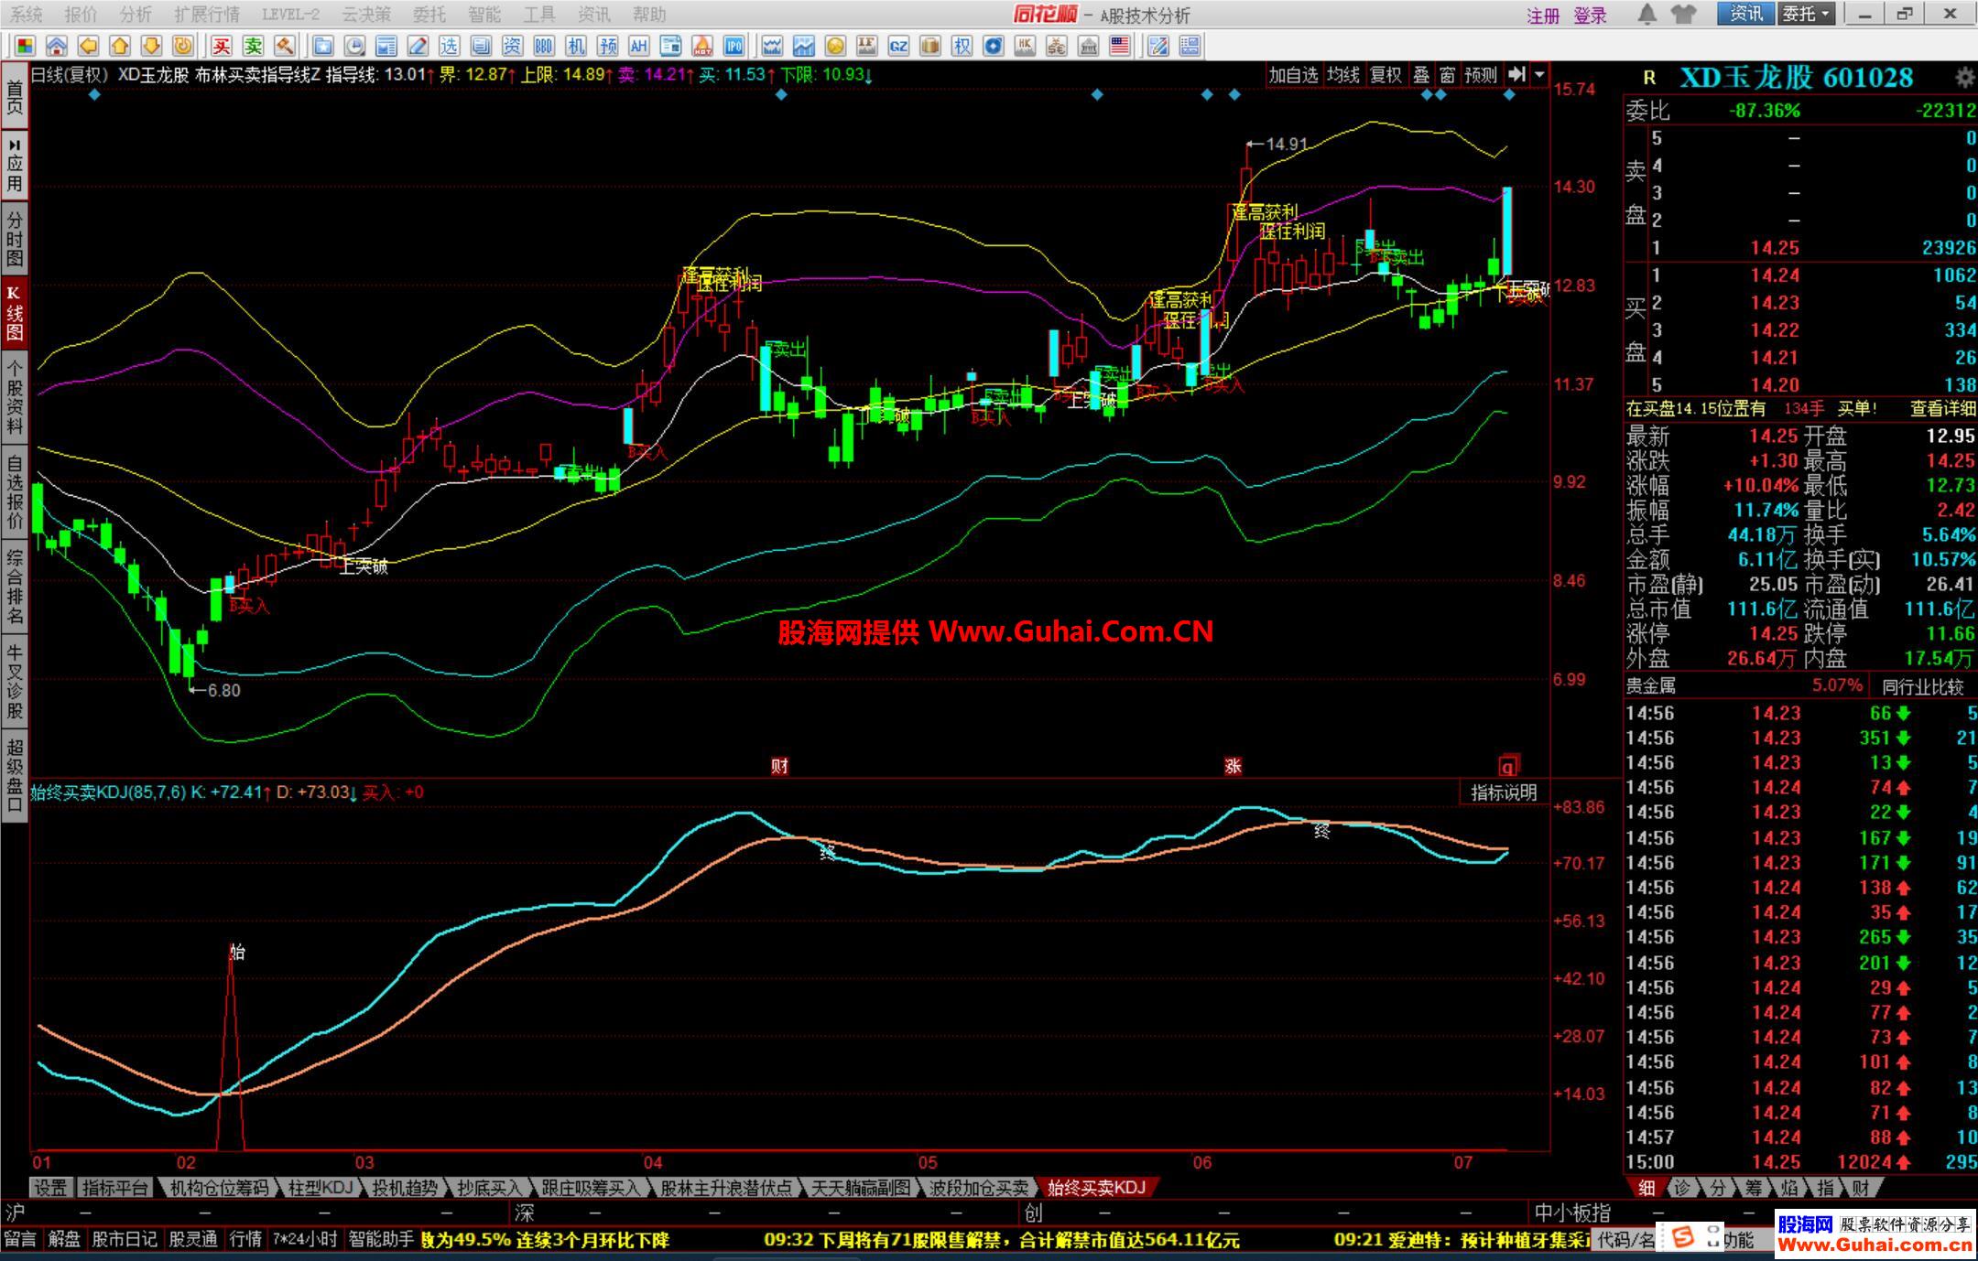Click the notification bell icon
1978x1261 pixels.
point(1647,15)
